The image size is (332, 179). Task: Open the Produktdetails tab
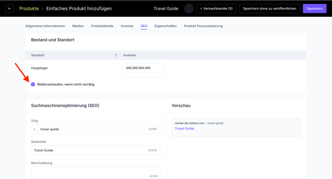(102, 26)
